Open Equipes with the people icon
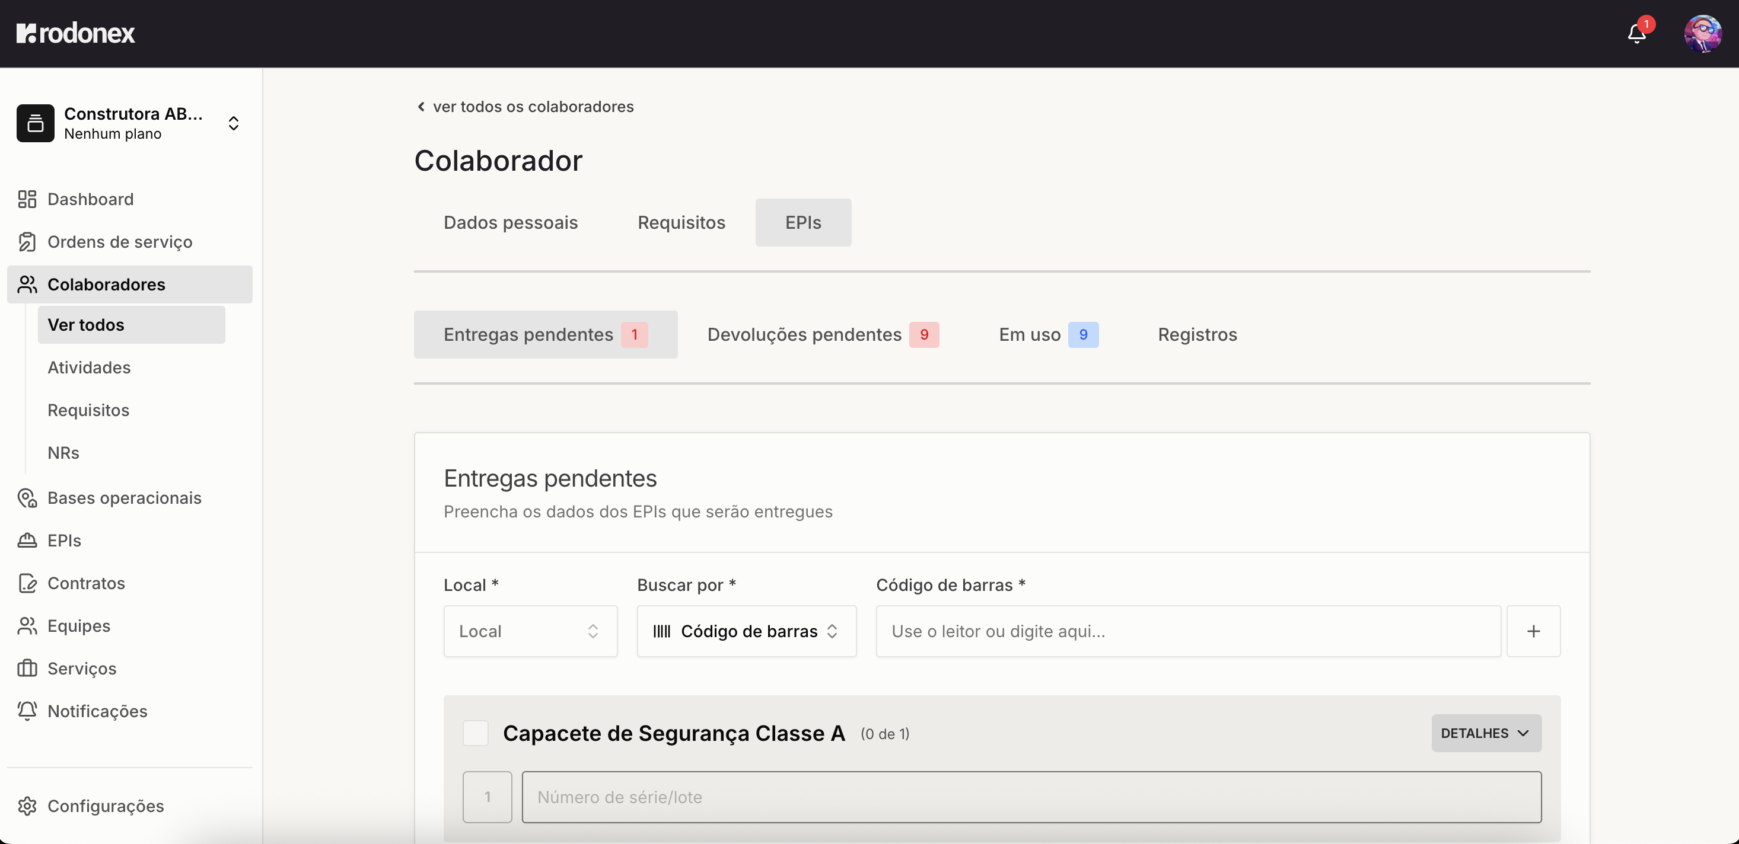 click(x=27, y=625)
